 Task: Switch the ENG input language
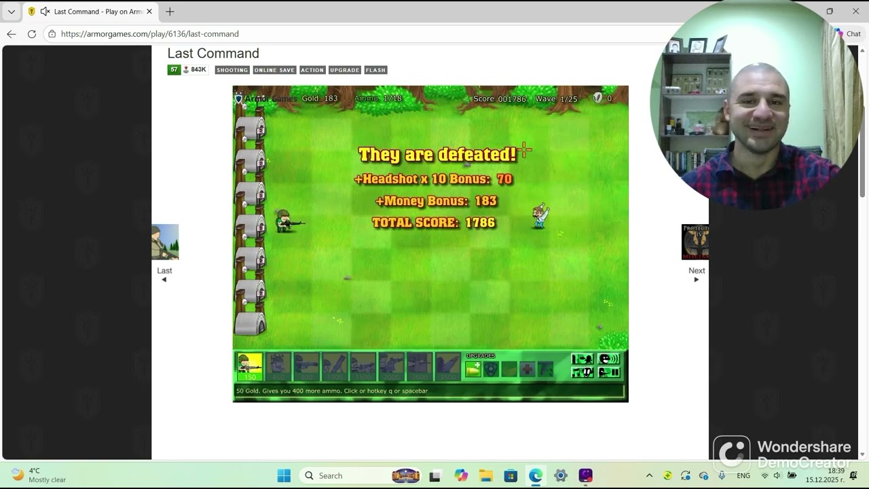pyautogui.click(x=743, y=475)
